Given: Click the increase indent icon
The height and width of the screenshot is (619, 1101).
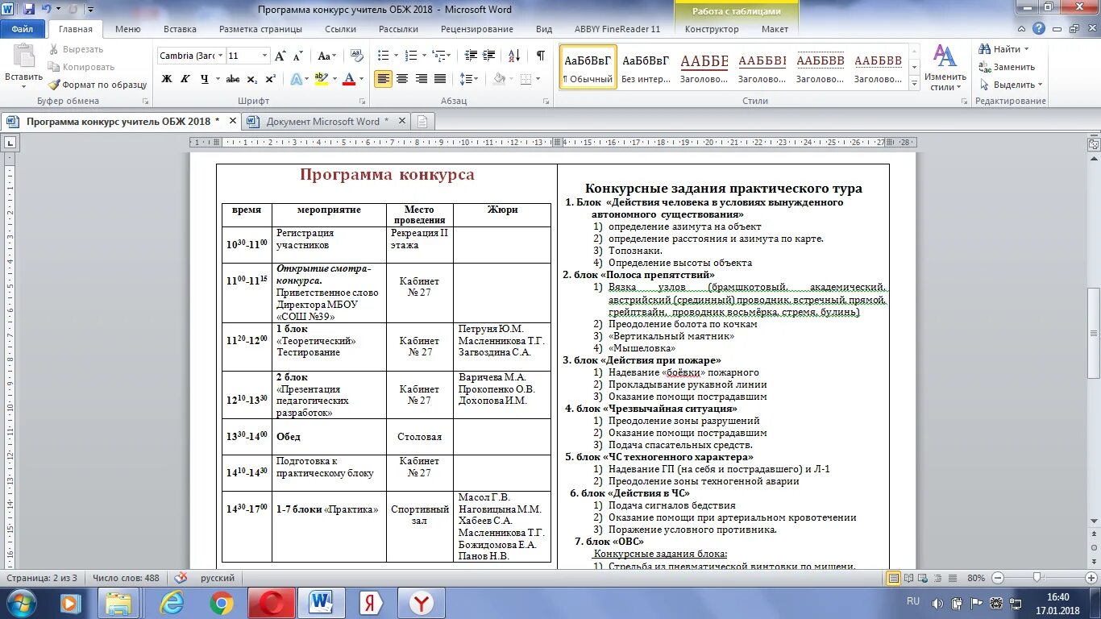Looking at the screenshot, I should click(489, 56).
